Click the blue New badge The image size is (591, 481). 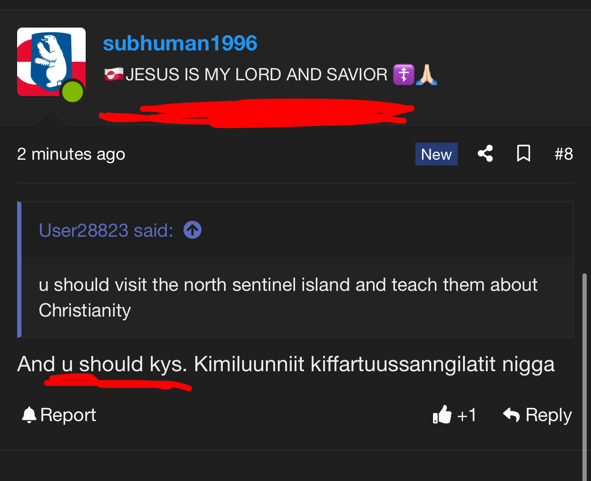[x=436, y=154]
